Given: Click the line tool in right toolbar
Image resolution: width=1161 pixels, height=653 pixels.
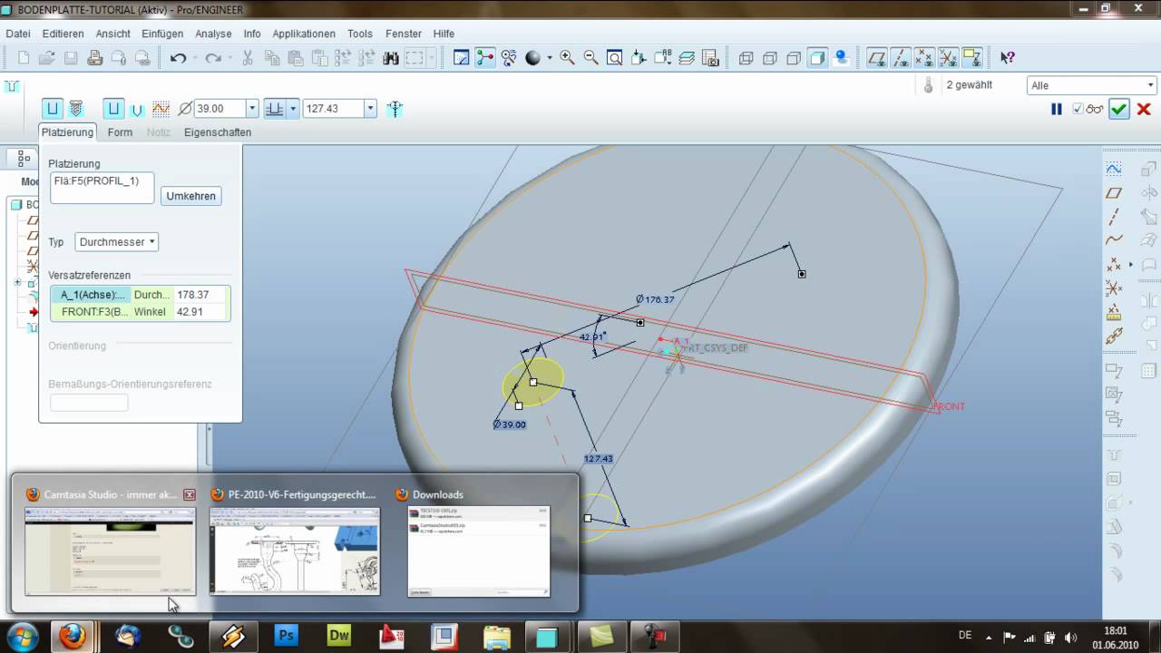Looking at the screenshot, I should pyautogui.click(x=1114, y=217).
